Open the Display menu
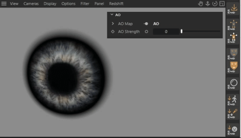Screen dimensions: 241x138 50,4
